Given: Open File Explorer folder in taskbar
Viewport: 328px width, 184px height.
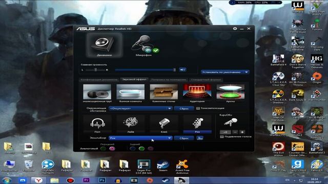Looking at the screenshot, I should point(54,180).
